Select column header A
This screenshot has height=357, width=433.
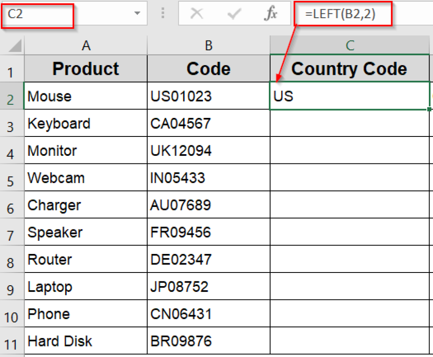point(86,45)
